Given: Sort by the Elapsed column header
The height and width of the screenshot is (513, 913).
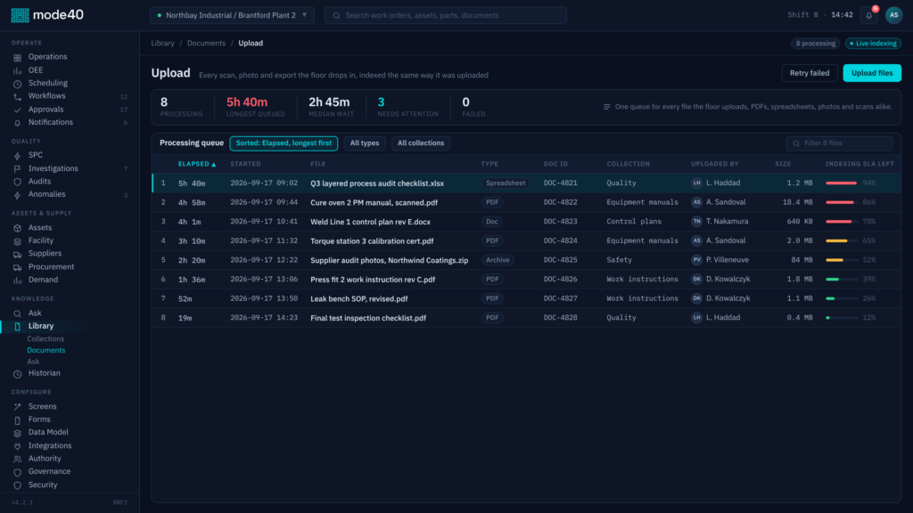Looking at the screenshot, I should [197, 164].
